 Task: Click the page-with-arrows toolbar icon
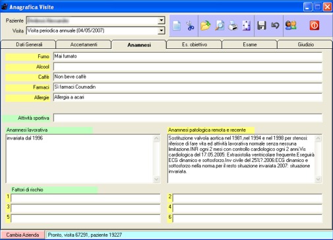pyautogui.click(x=247, y=26)
